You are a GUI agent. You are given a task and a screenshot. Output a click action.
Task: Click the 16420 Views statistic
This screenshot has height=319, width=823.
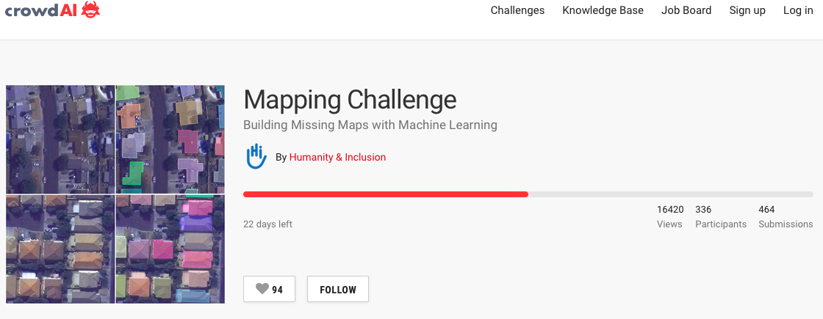point(670,216)
